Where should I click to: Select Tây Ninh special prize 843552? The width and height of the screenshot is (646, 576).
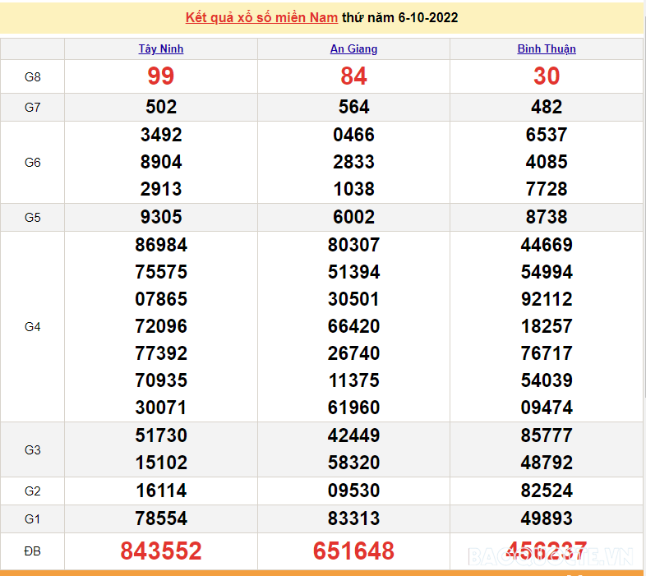[x=161, y=551]
